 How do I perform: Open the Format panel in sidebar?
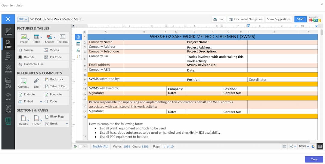coord(8,31)
